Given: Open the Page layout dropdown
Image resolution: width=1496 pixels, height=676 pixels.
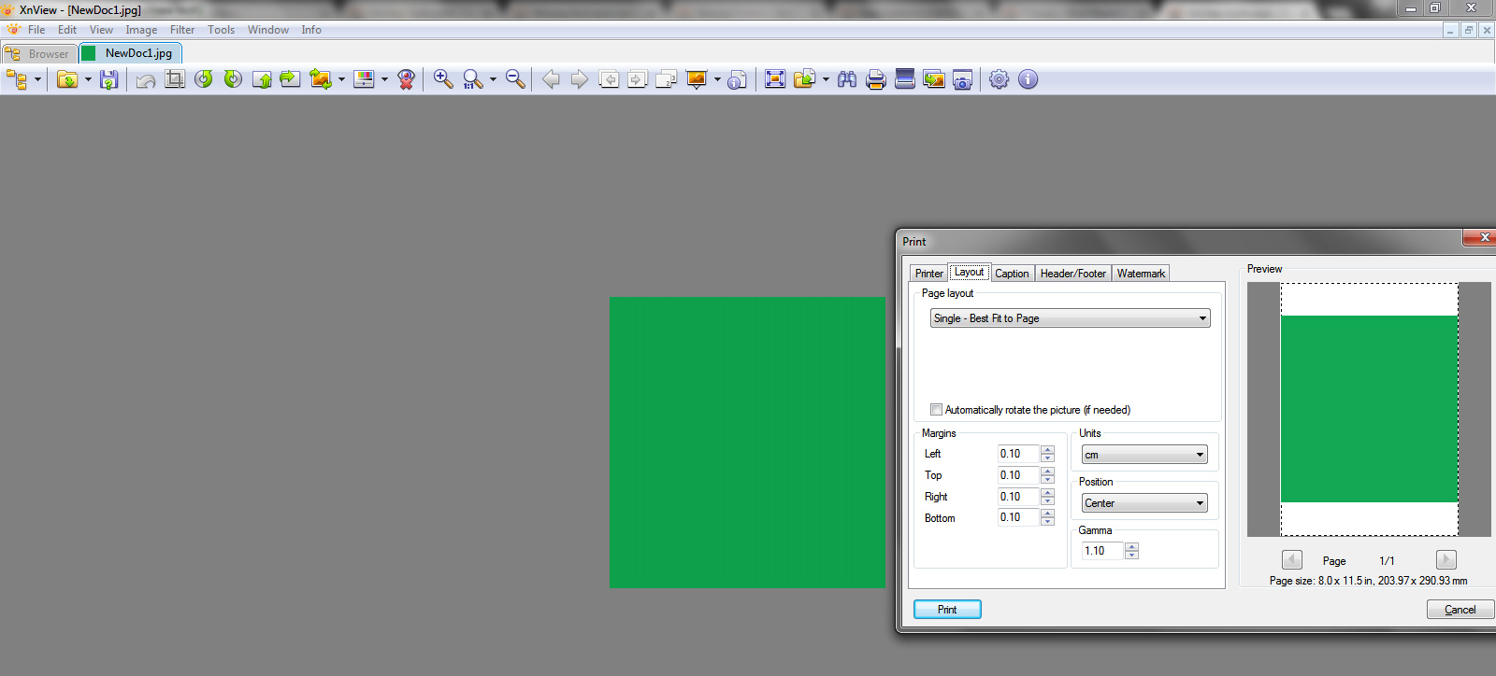Looking at the screenshot, I should (x=1070, y=318).
